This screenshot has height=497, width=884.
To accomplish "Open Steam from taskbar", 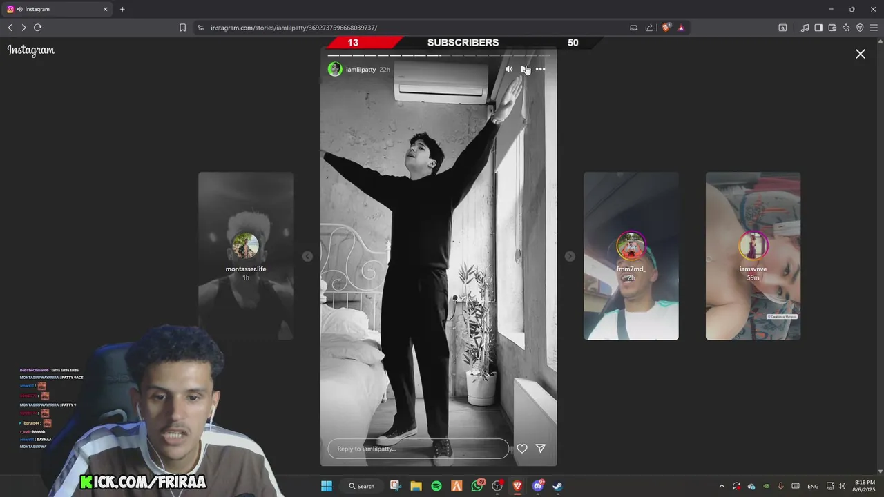I will coord(557,486).
